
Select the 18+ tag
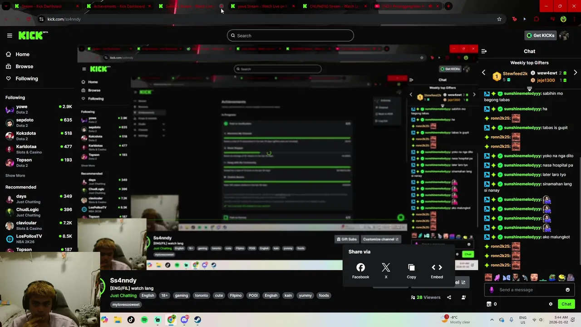[x=164, y=296]
